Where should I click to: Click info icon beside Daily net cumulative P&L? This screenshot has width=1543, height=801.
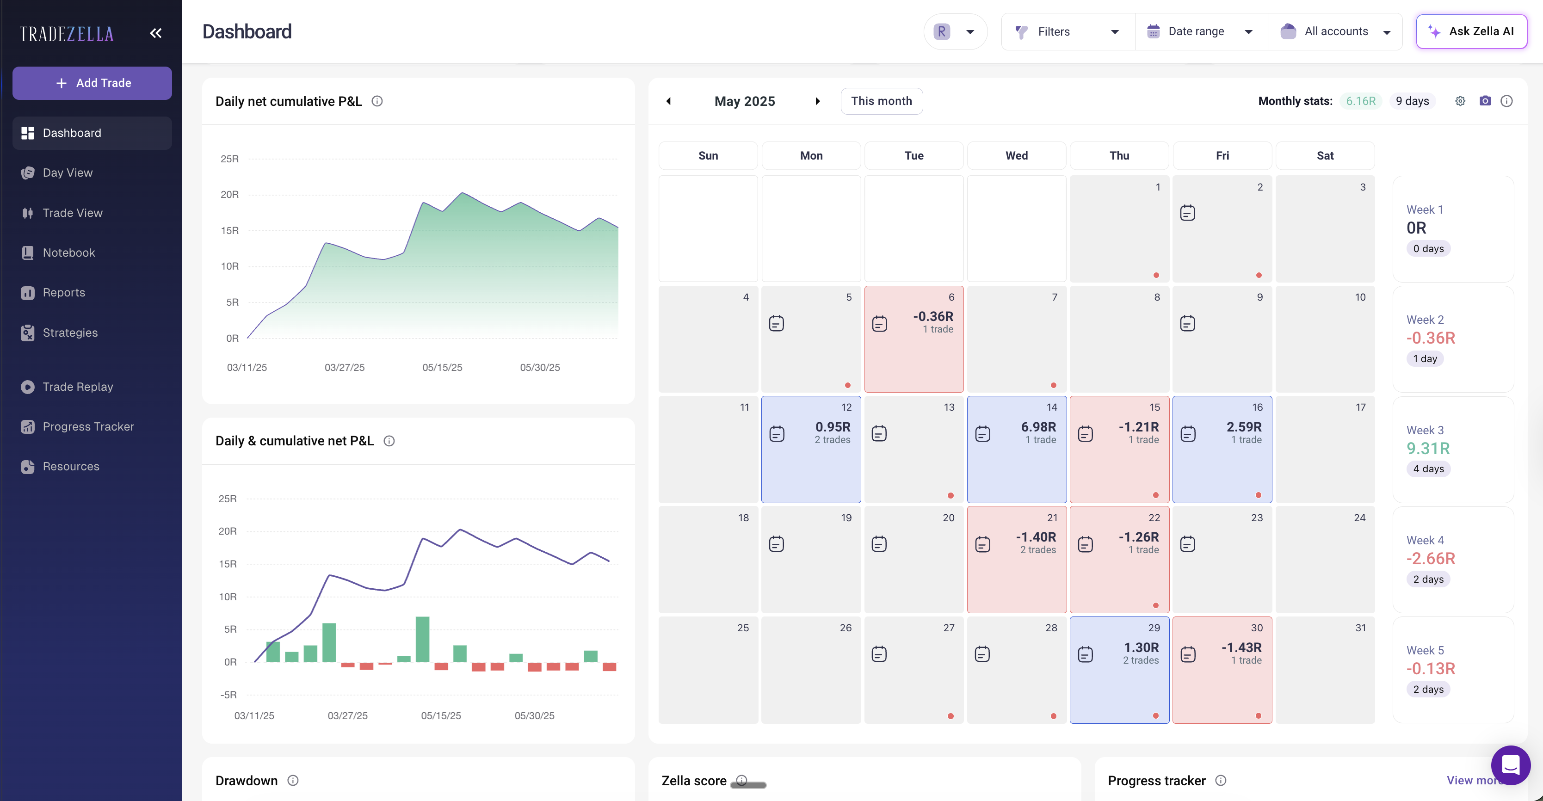click(x=377, y=101)
